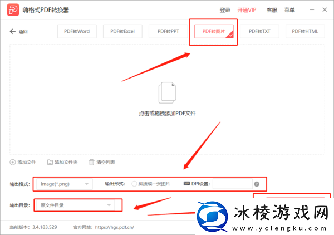334x235 pixels.
Task: Click the 添加文件夹 label
Action: [x=66, y=163]
